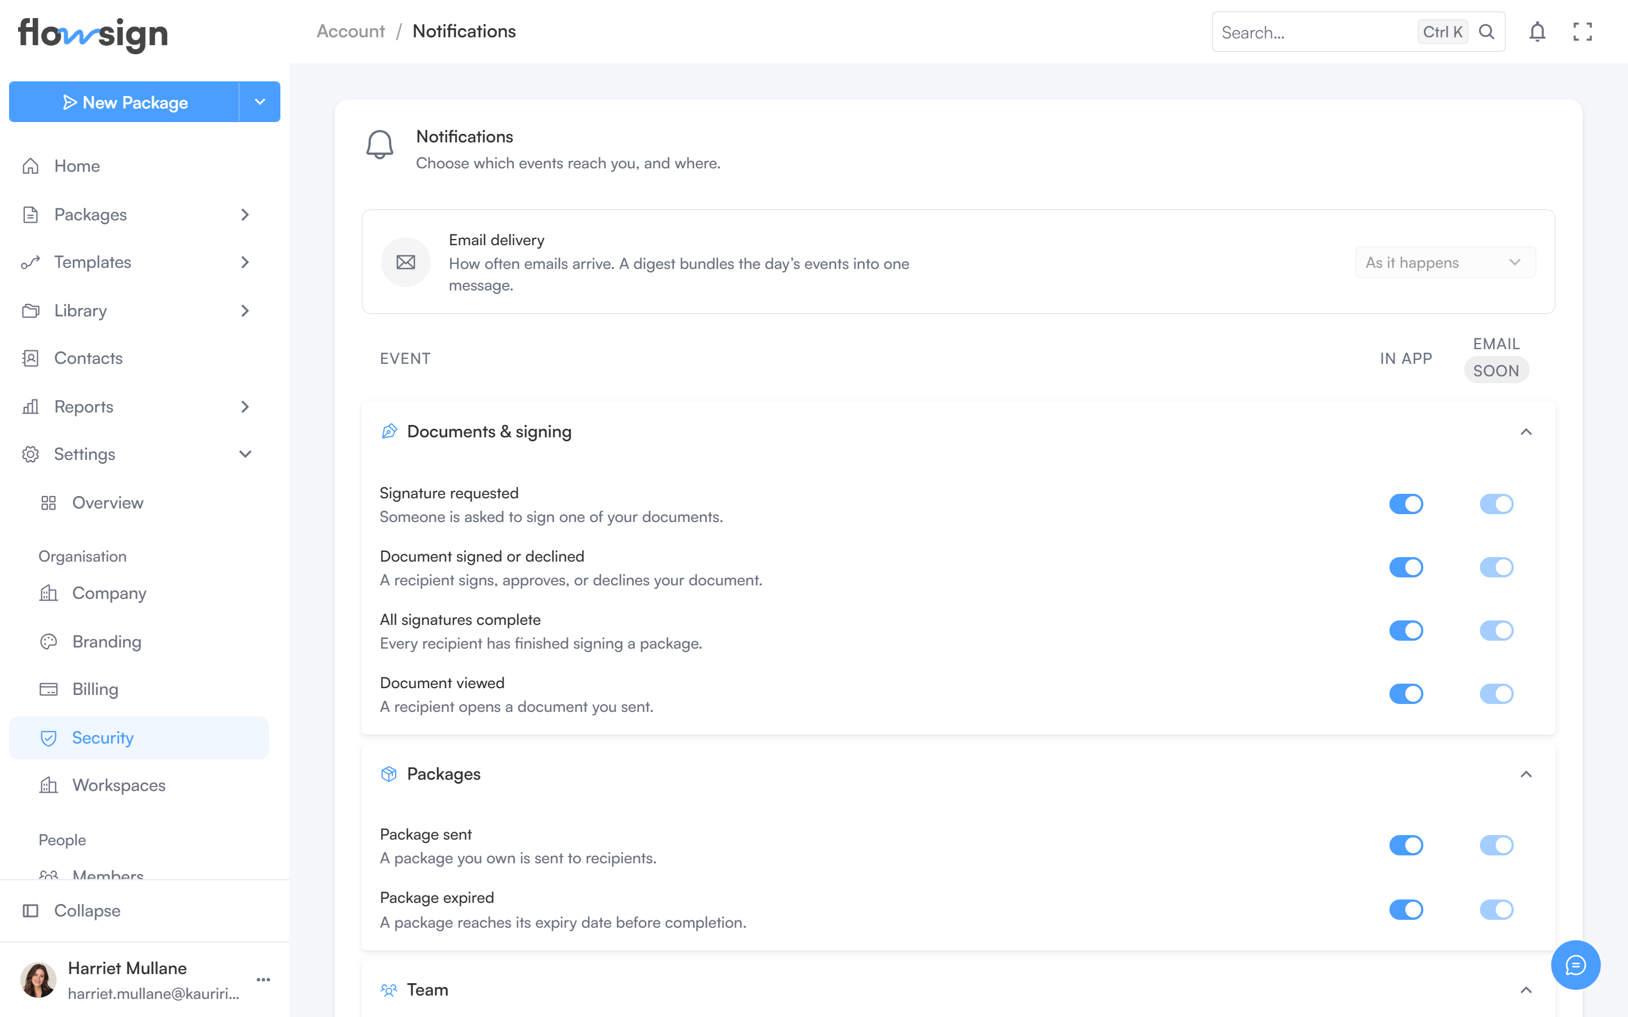Click the Packages document icon in the sidebar
This screenshot has width=1628, height=1017.
pos(31,215)
